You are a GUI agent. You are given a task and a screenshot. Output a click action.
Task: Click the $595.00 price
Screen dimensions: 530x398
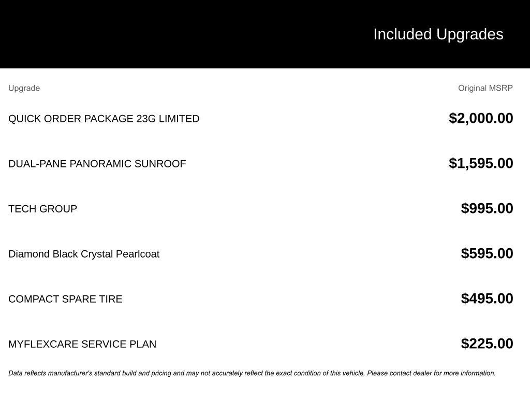[487, 253]
